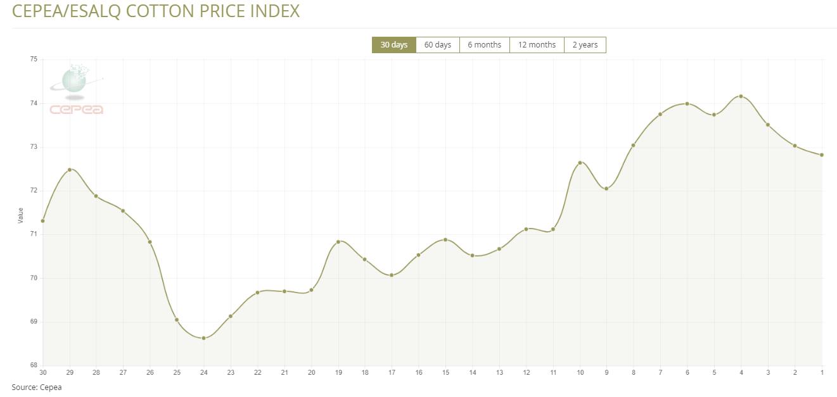Show the 6 months price range
The image size is (837, 397).
(x=484, y=45)
